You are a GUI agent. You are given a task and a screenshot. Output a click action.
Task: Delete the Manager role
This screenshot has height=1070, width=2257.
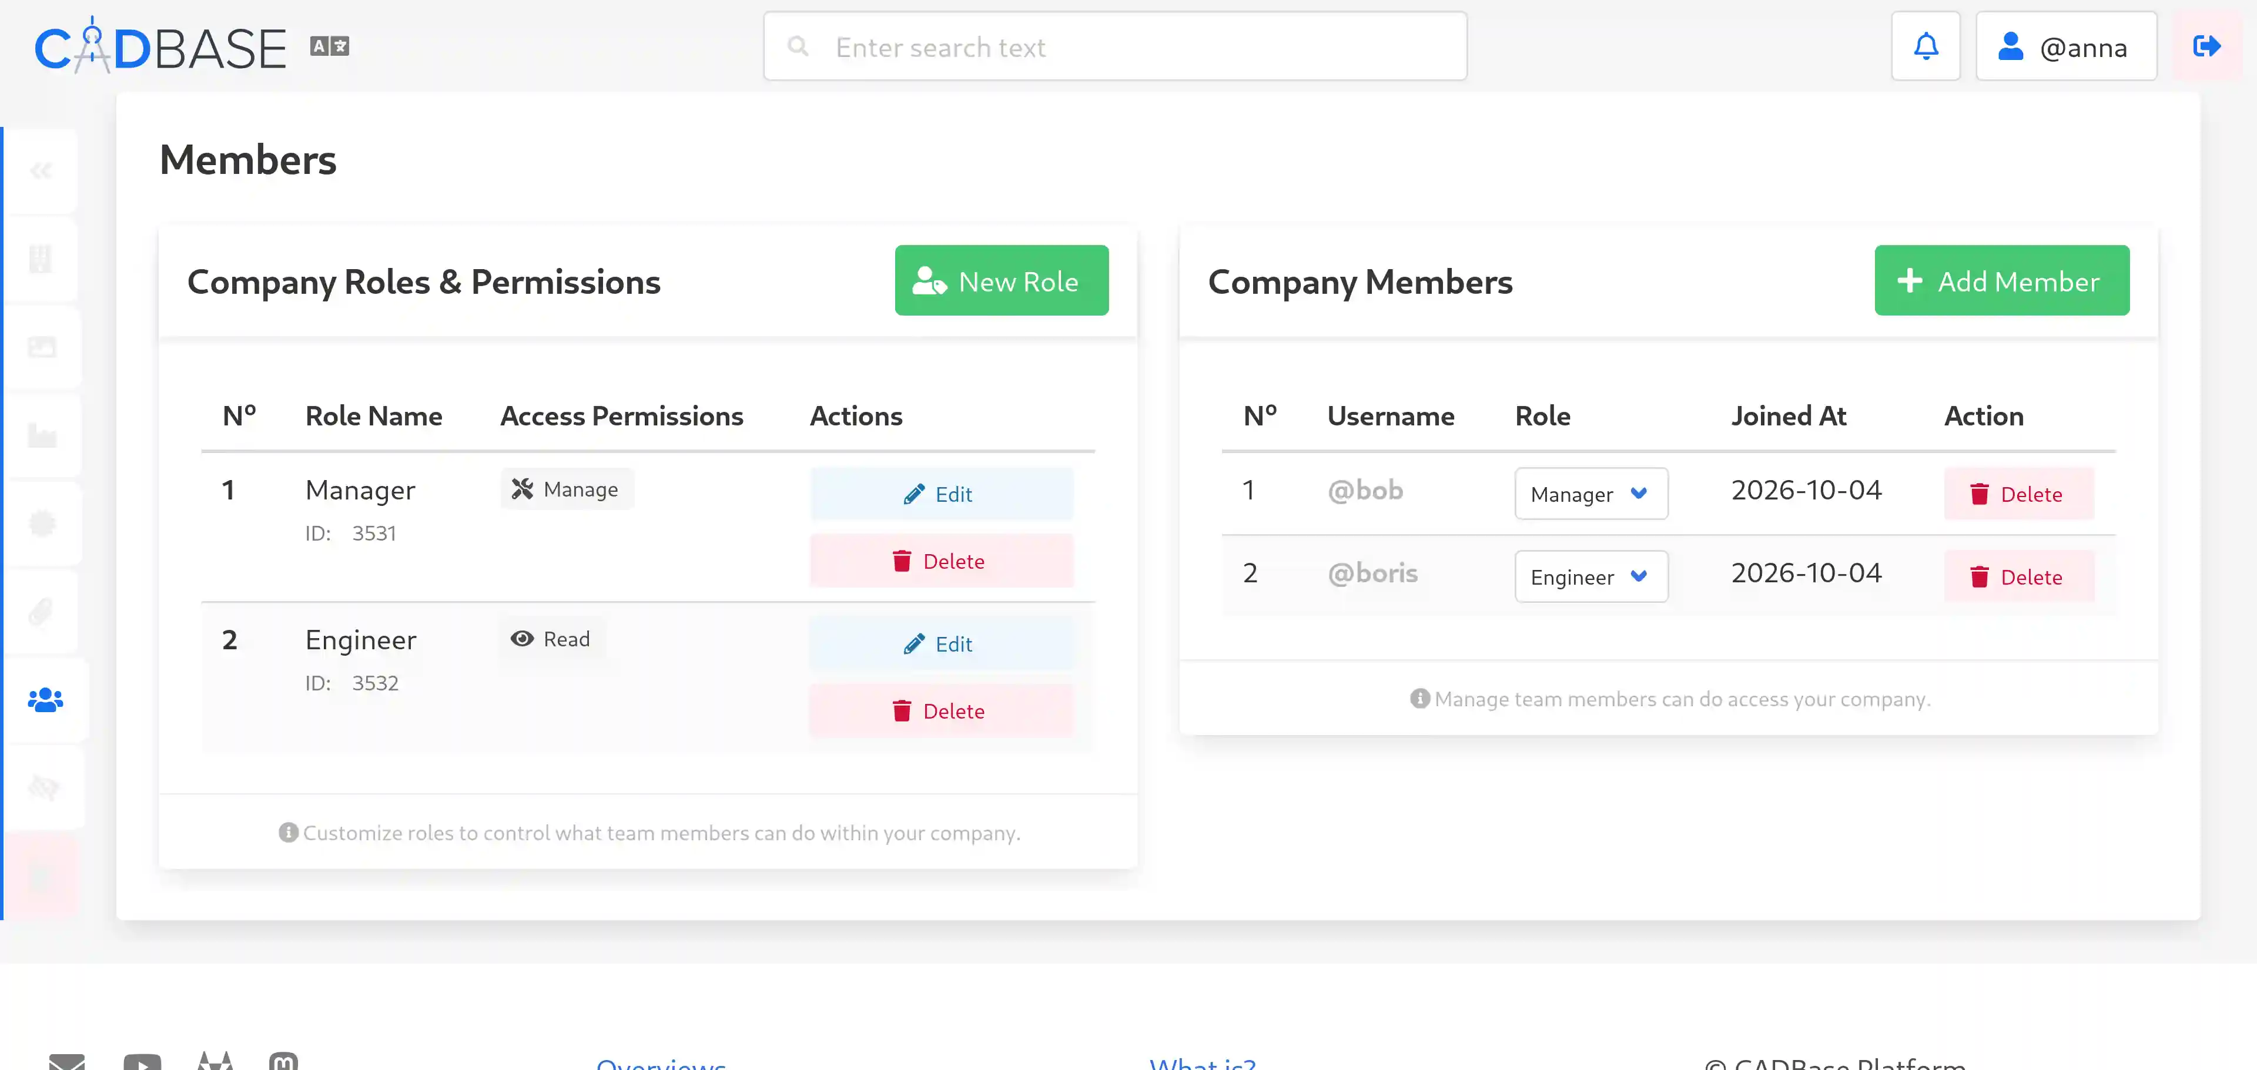click(941, 561)
